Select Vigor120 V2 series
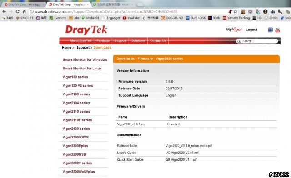 [x=78, y=86]
